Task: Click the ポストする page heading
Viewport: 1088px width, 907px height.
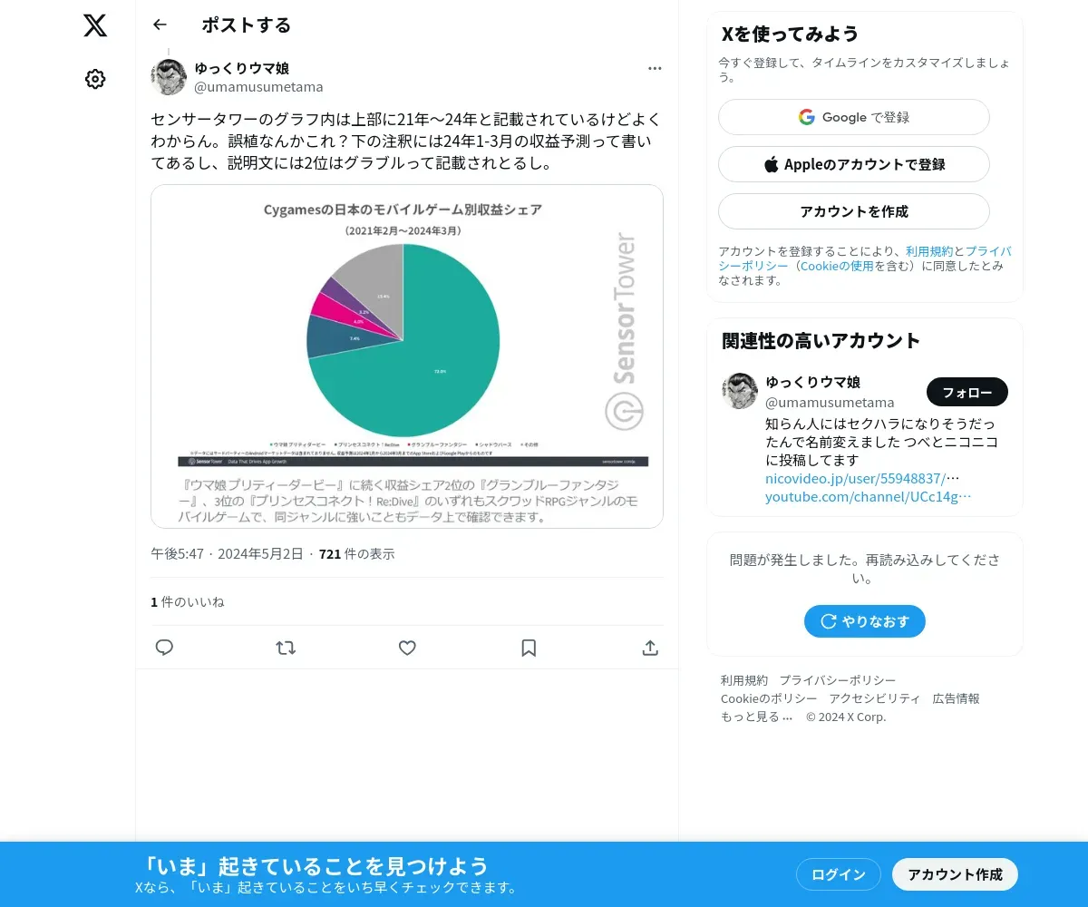Action: [x=247, y=25]
